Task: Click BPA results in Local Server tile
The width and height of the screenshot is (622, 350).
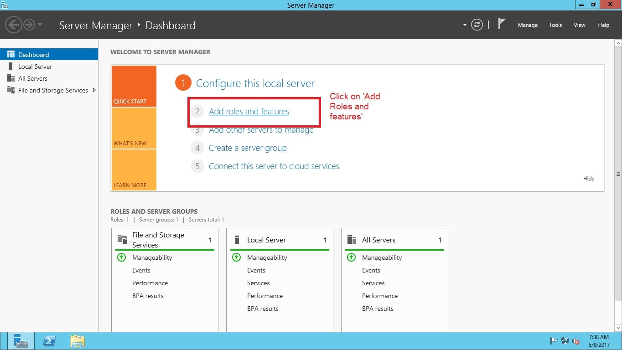Action: click(x=263, y=309)
